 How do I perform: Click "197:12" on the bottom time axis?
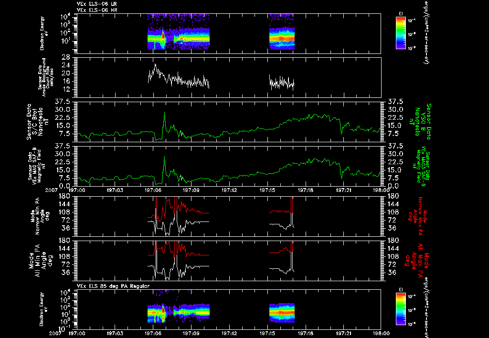click(229, 333)
